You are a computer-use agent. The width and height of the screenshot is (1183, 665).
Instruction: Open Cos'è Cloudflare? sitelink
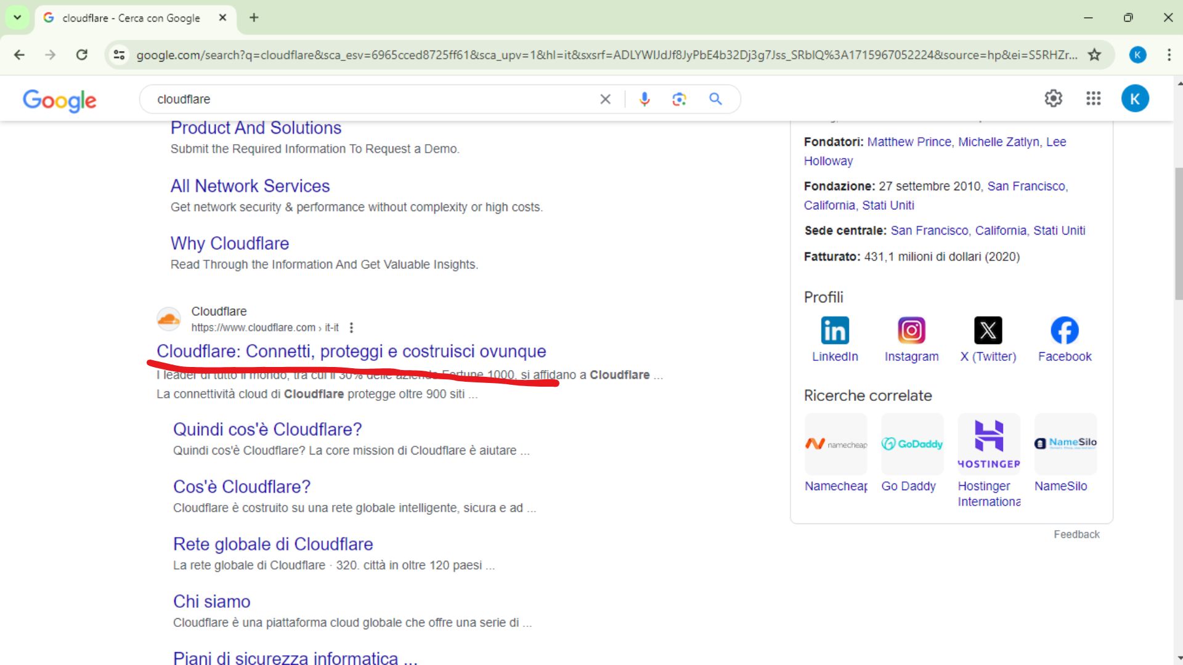click(242, 486)
